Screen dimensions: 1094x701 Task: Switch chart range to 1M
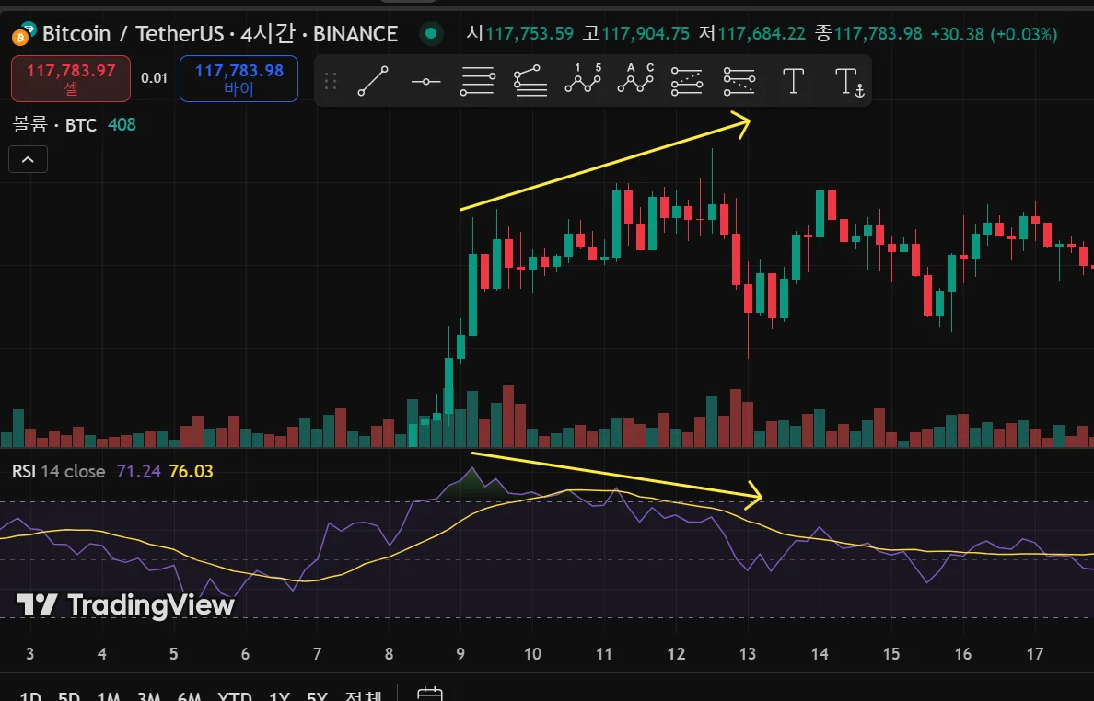click(109, 695)
